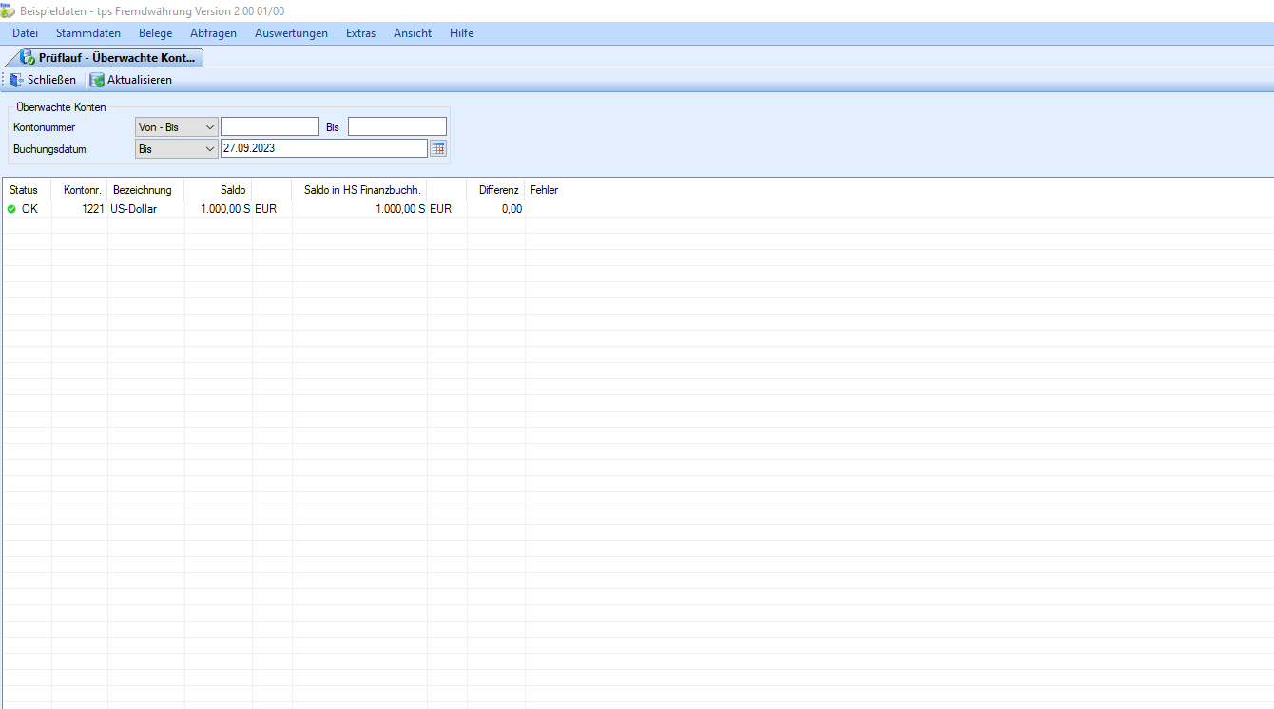Image resolution: width=1274 pixels, height=709 pixels.
Task: Click the green OK status icon
Action: pos(11,209)
